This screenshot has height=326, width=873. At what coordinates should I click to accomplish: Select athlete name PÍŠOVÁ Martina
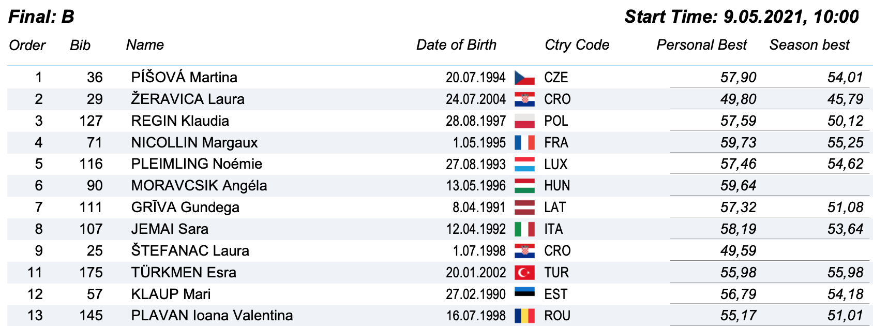(184, 78)
